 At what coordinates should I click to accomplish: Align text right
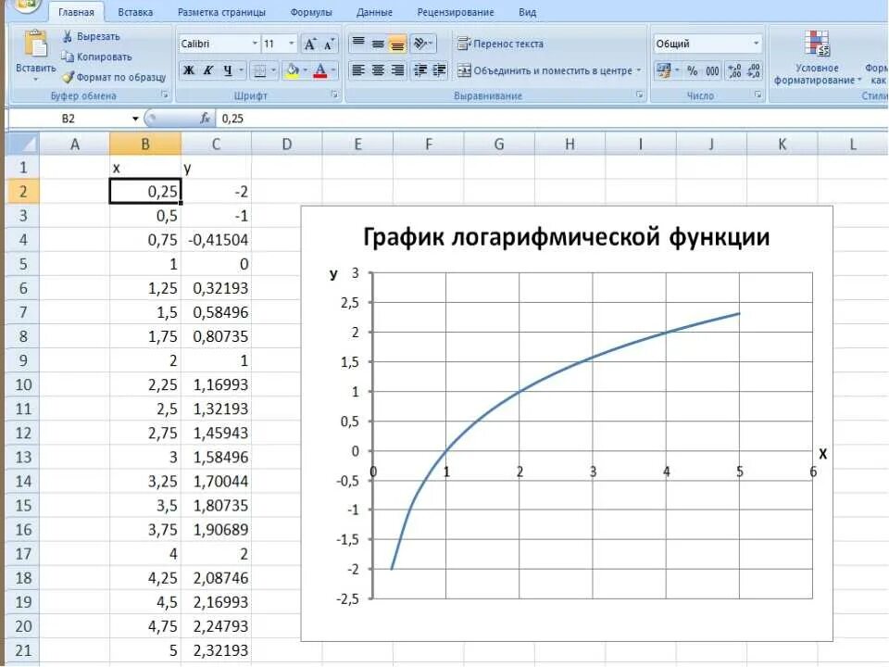click(x=397, y=70)
